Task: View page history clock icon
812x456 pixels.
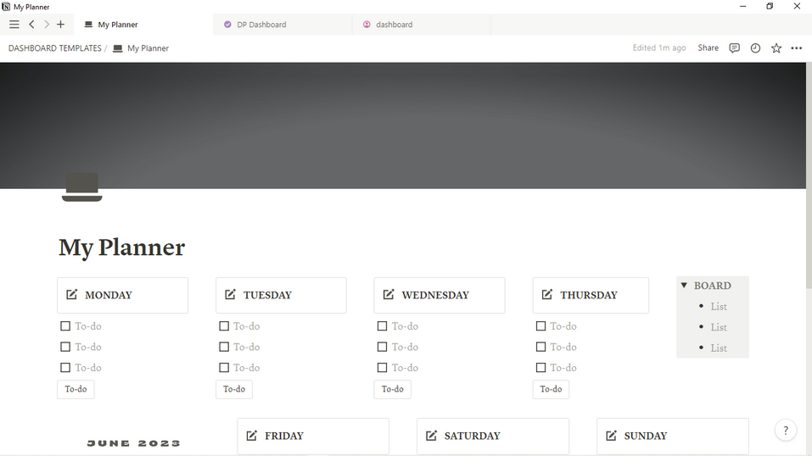Action: pos(755,48)
